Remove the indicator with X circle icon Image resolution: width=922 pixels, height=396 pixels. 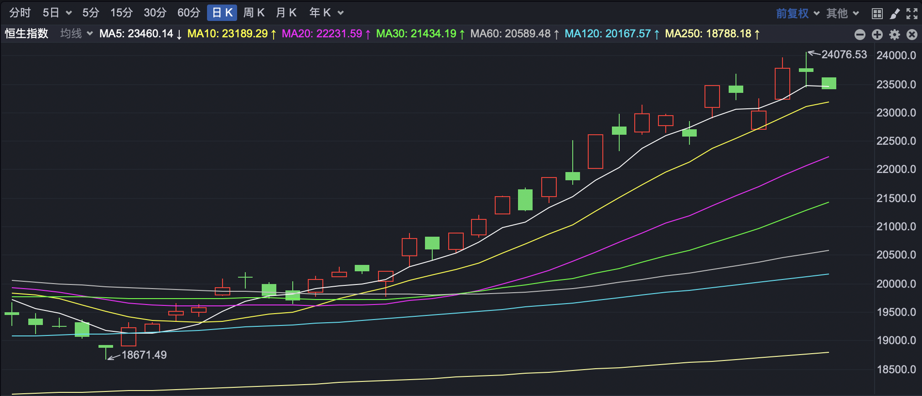[x=912, y=35]
